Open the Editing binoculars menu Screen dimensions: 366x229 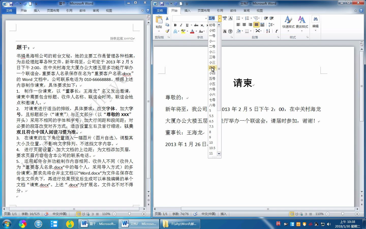[315, 23]
